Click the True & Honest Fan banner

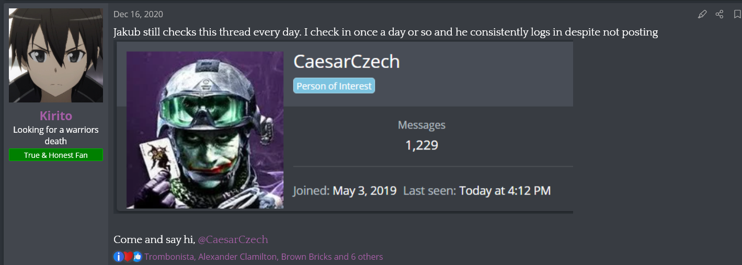click(56, 155)
